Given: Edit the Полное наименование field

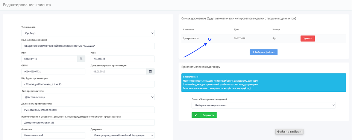Looking at the screenshot, I should [x=88, y=46].
